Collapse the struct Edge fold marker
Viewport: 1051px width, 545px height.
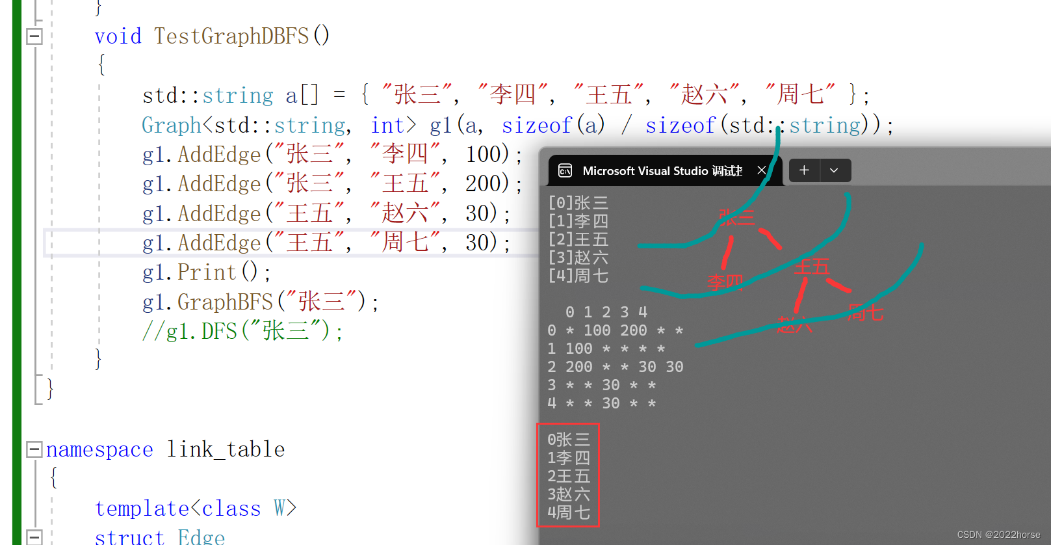tap(34, 537)
